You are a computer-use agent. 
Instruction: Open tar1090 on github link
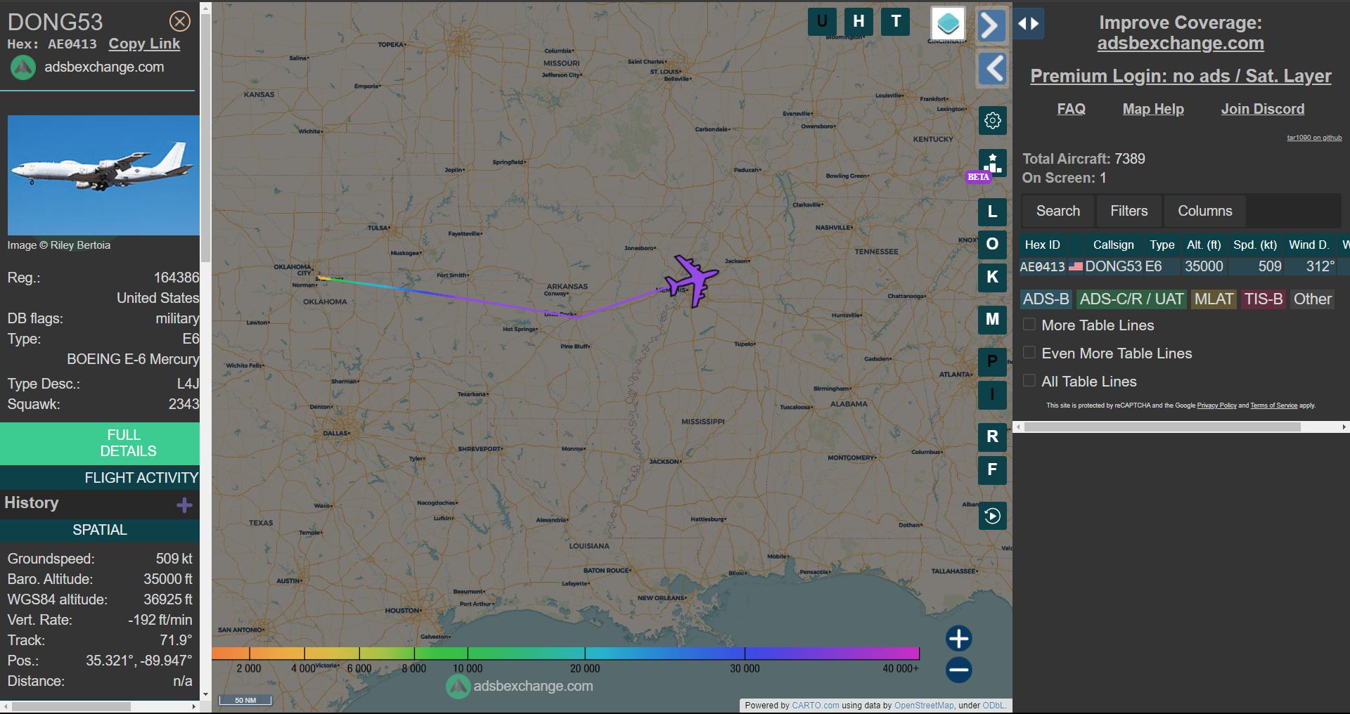point(1314,138)
